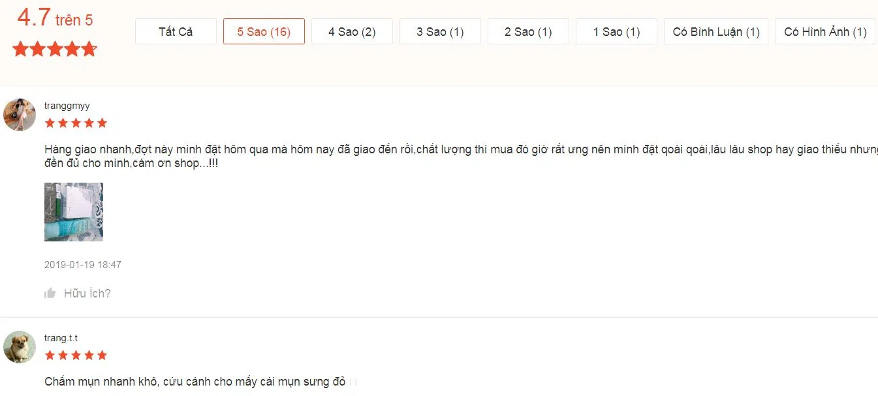
Task: Enable the Có Bình Luận (1) filter
Action: click(x=715, y=31)
